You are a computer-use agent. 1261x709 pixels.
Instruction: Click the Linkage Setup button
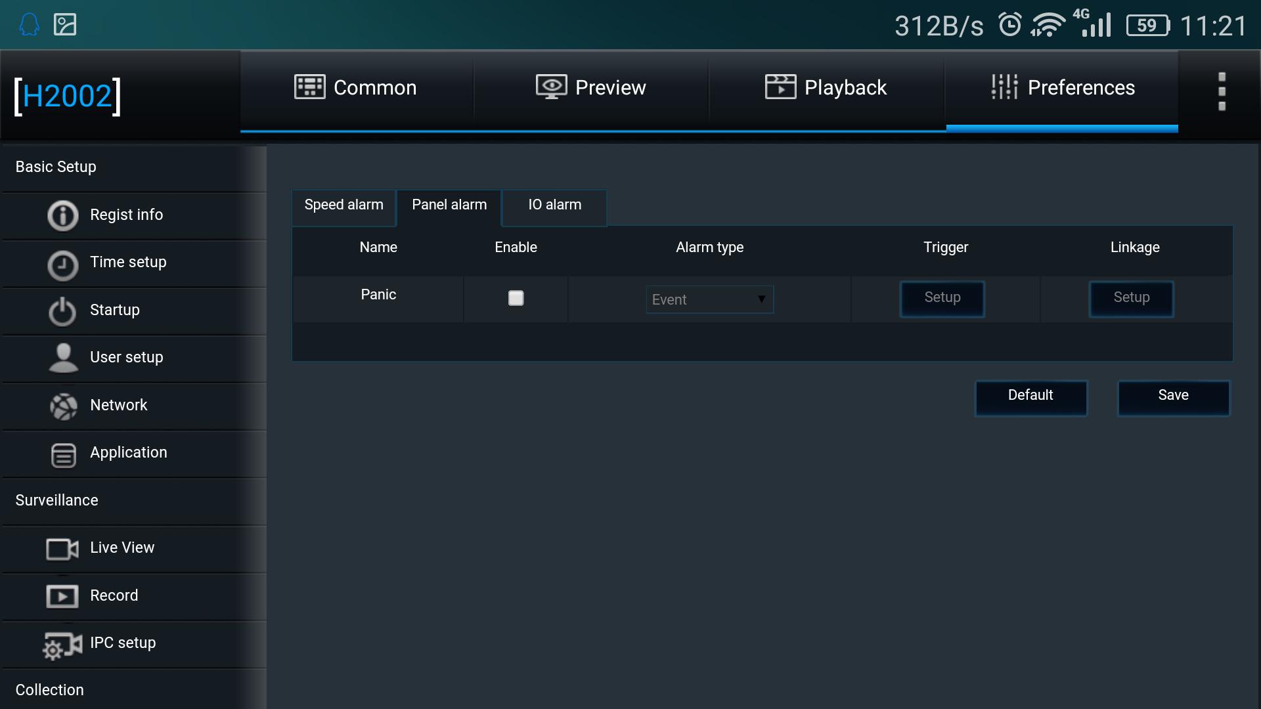pyautogui.click(x=1131, y=298)
